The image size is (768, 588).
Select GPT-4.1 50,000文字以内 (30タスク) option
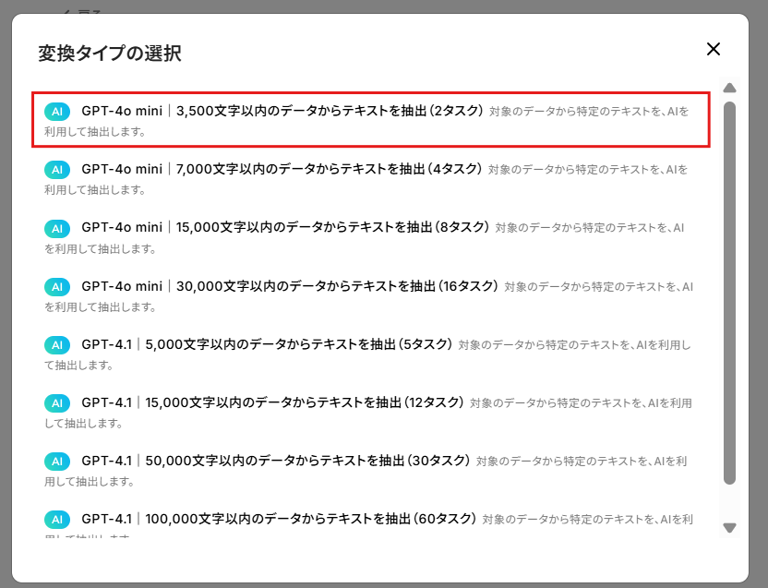coord(371,471)
